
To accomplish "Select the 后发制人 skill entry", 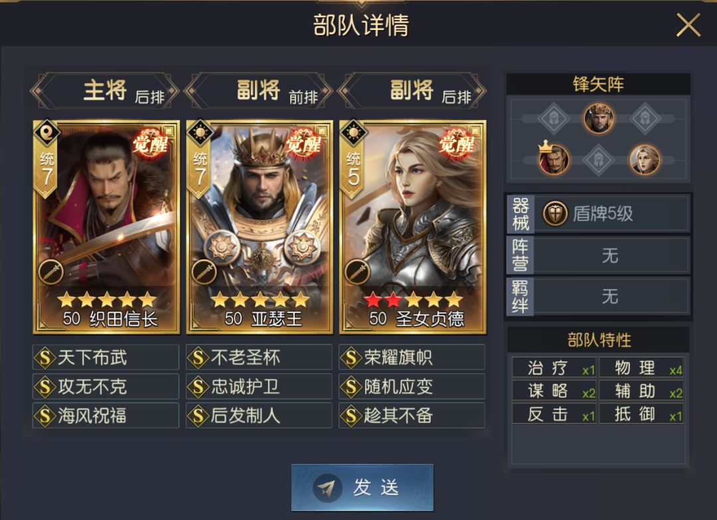I will [259, 415].
